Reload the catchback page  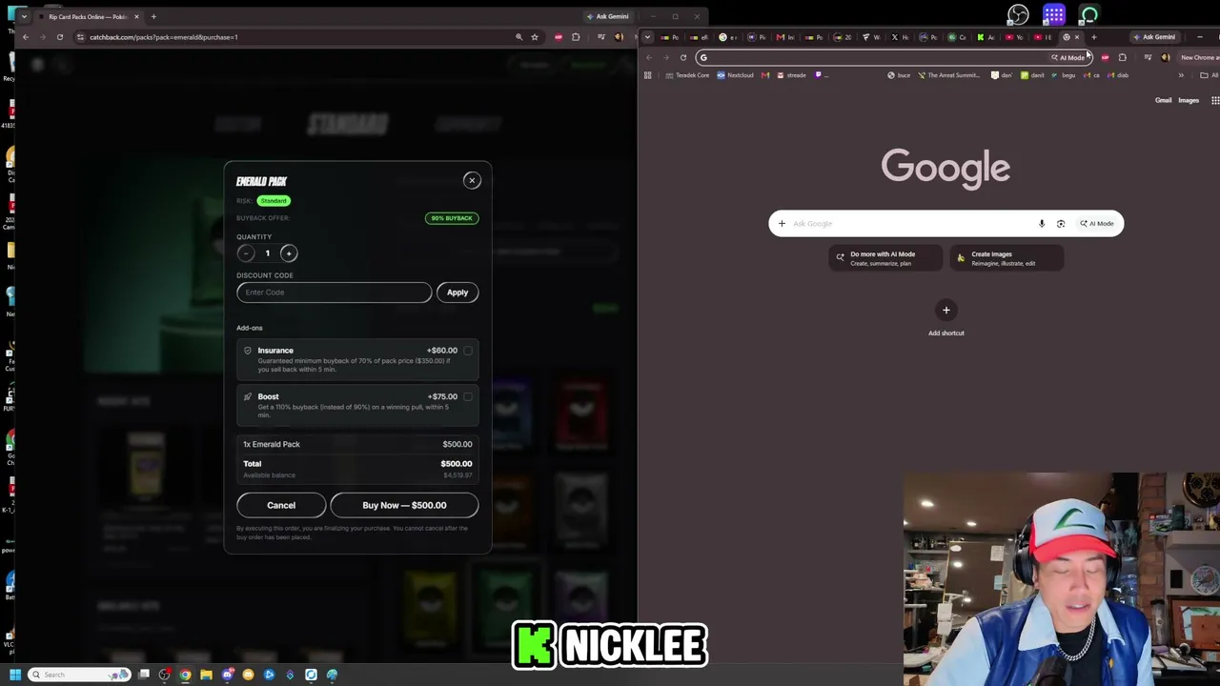coord(59,37)
